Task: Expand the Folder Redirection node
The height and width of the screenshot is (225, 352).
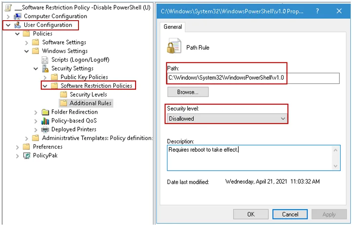Action: pyautogui.click(x=36, y=112)
